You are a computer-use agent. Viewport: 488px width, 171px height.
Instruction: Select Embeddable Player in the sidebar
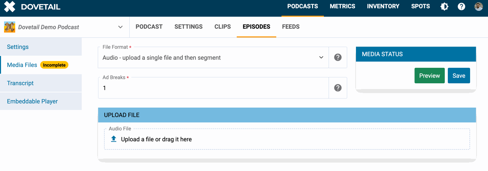32,101
